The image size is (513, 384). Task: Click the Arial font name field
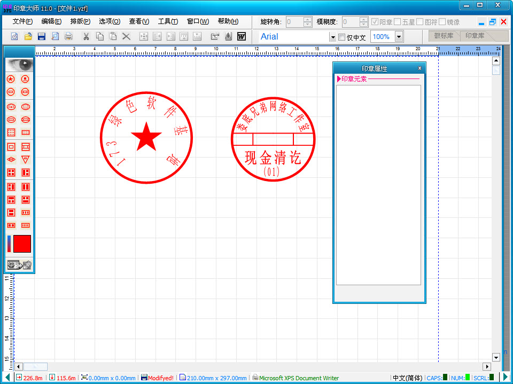(x=294, y=37)
